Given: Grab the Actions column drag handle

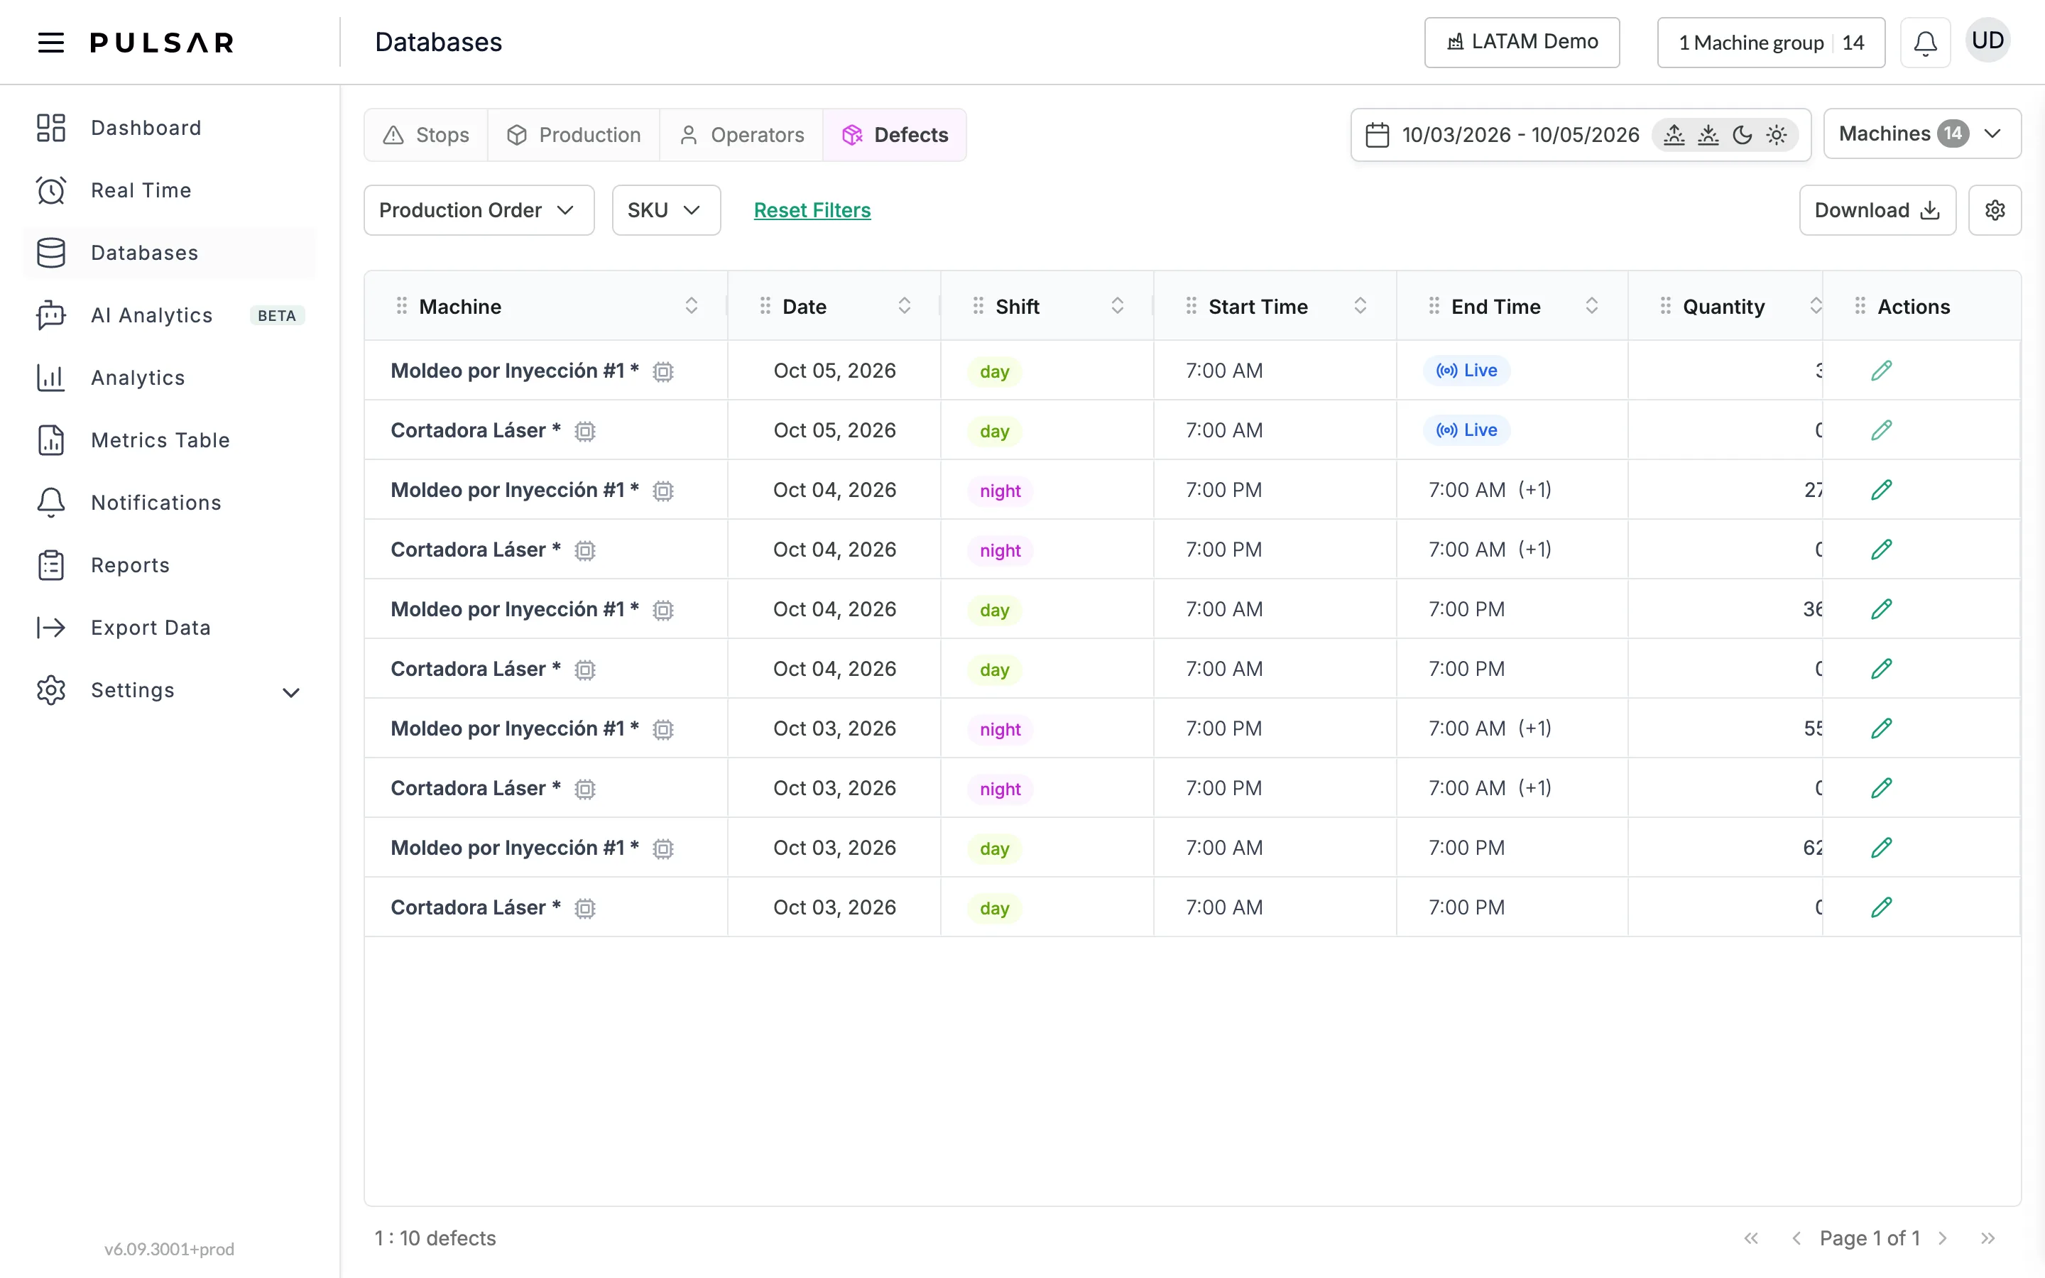Looking at the screenshot, I should (x=1860, y=305).
